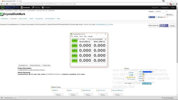Click the Search button with the magnifier icon
178x100 pixels.
[170, 14]
